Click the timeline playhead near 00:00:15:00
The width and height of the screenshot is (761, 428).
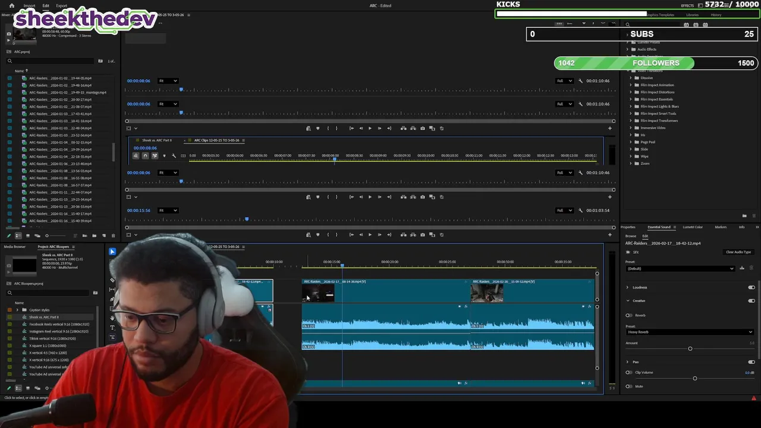click(342, 266)
